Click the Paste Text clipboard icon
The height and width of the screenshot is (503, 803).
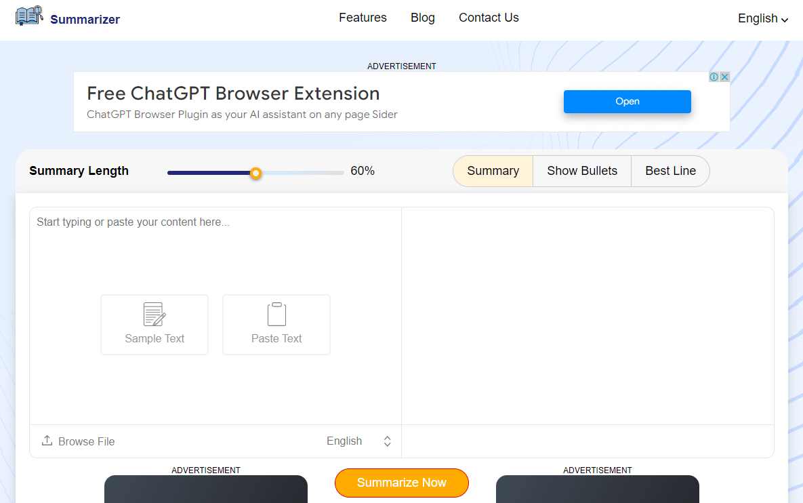(x=276, y=314)
